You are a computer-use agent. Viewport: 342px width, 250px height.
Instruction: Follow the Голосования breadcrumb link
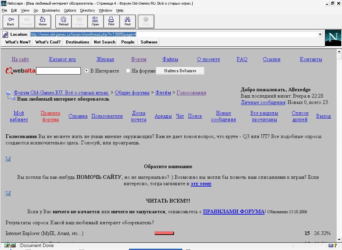[191, 93]
